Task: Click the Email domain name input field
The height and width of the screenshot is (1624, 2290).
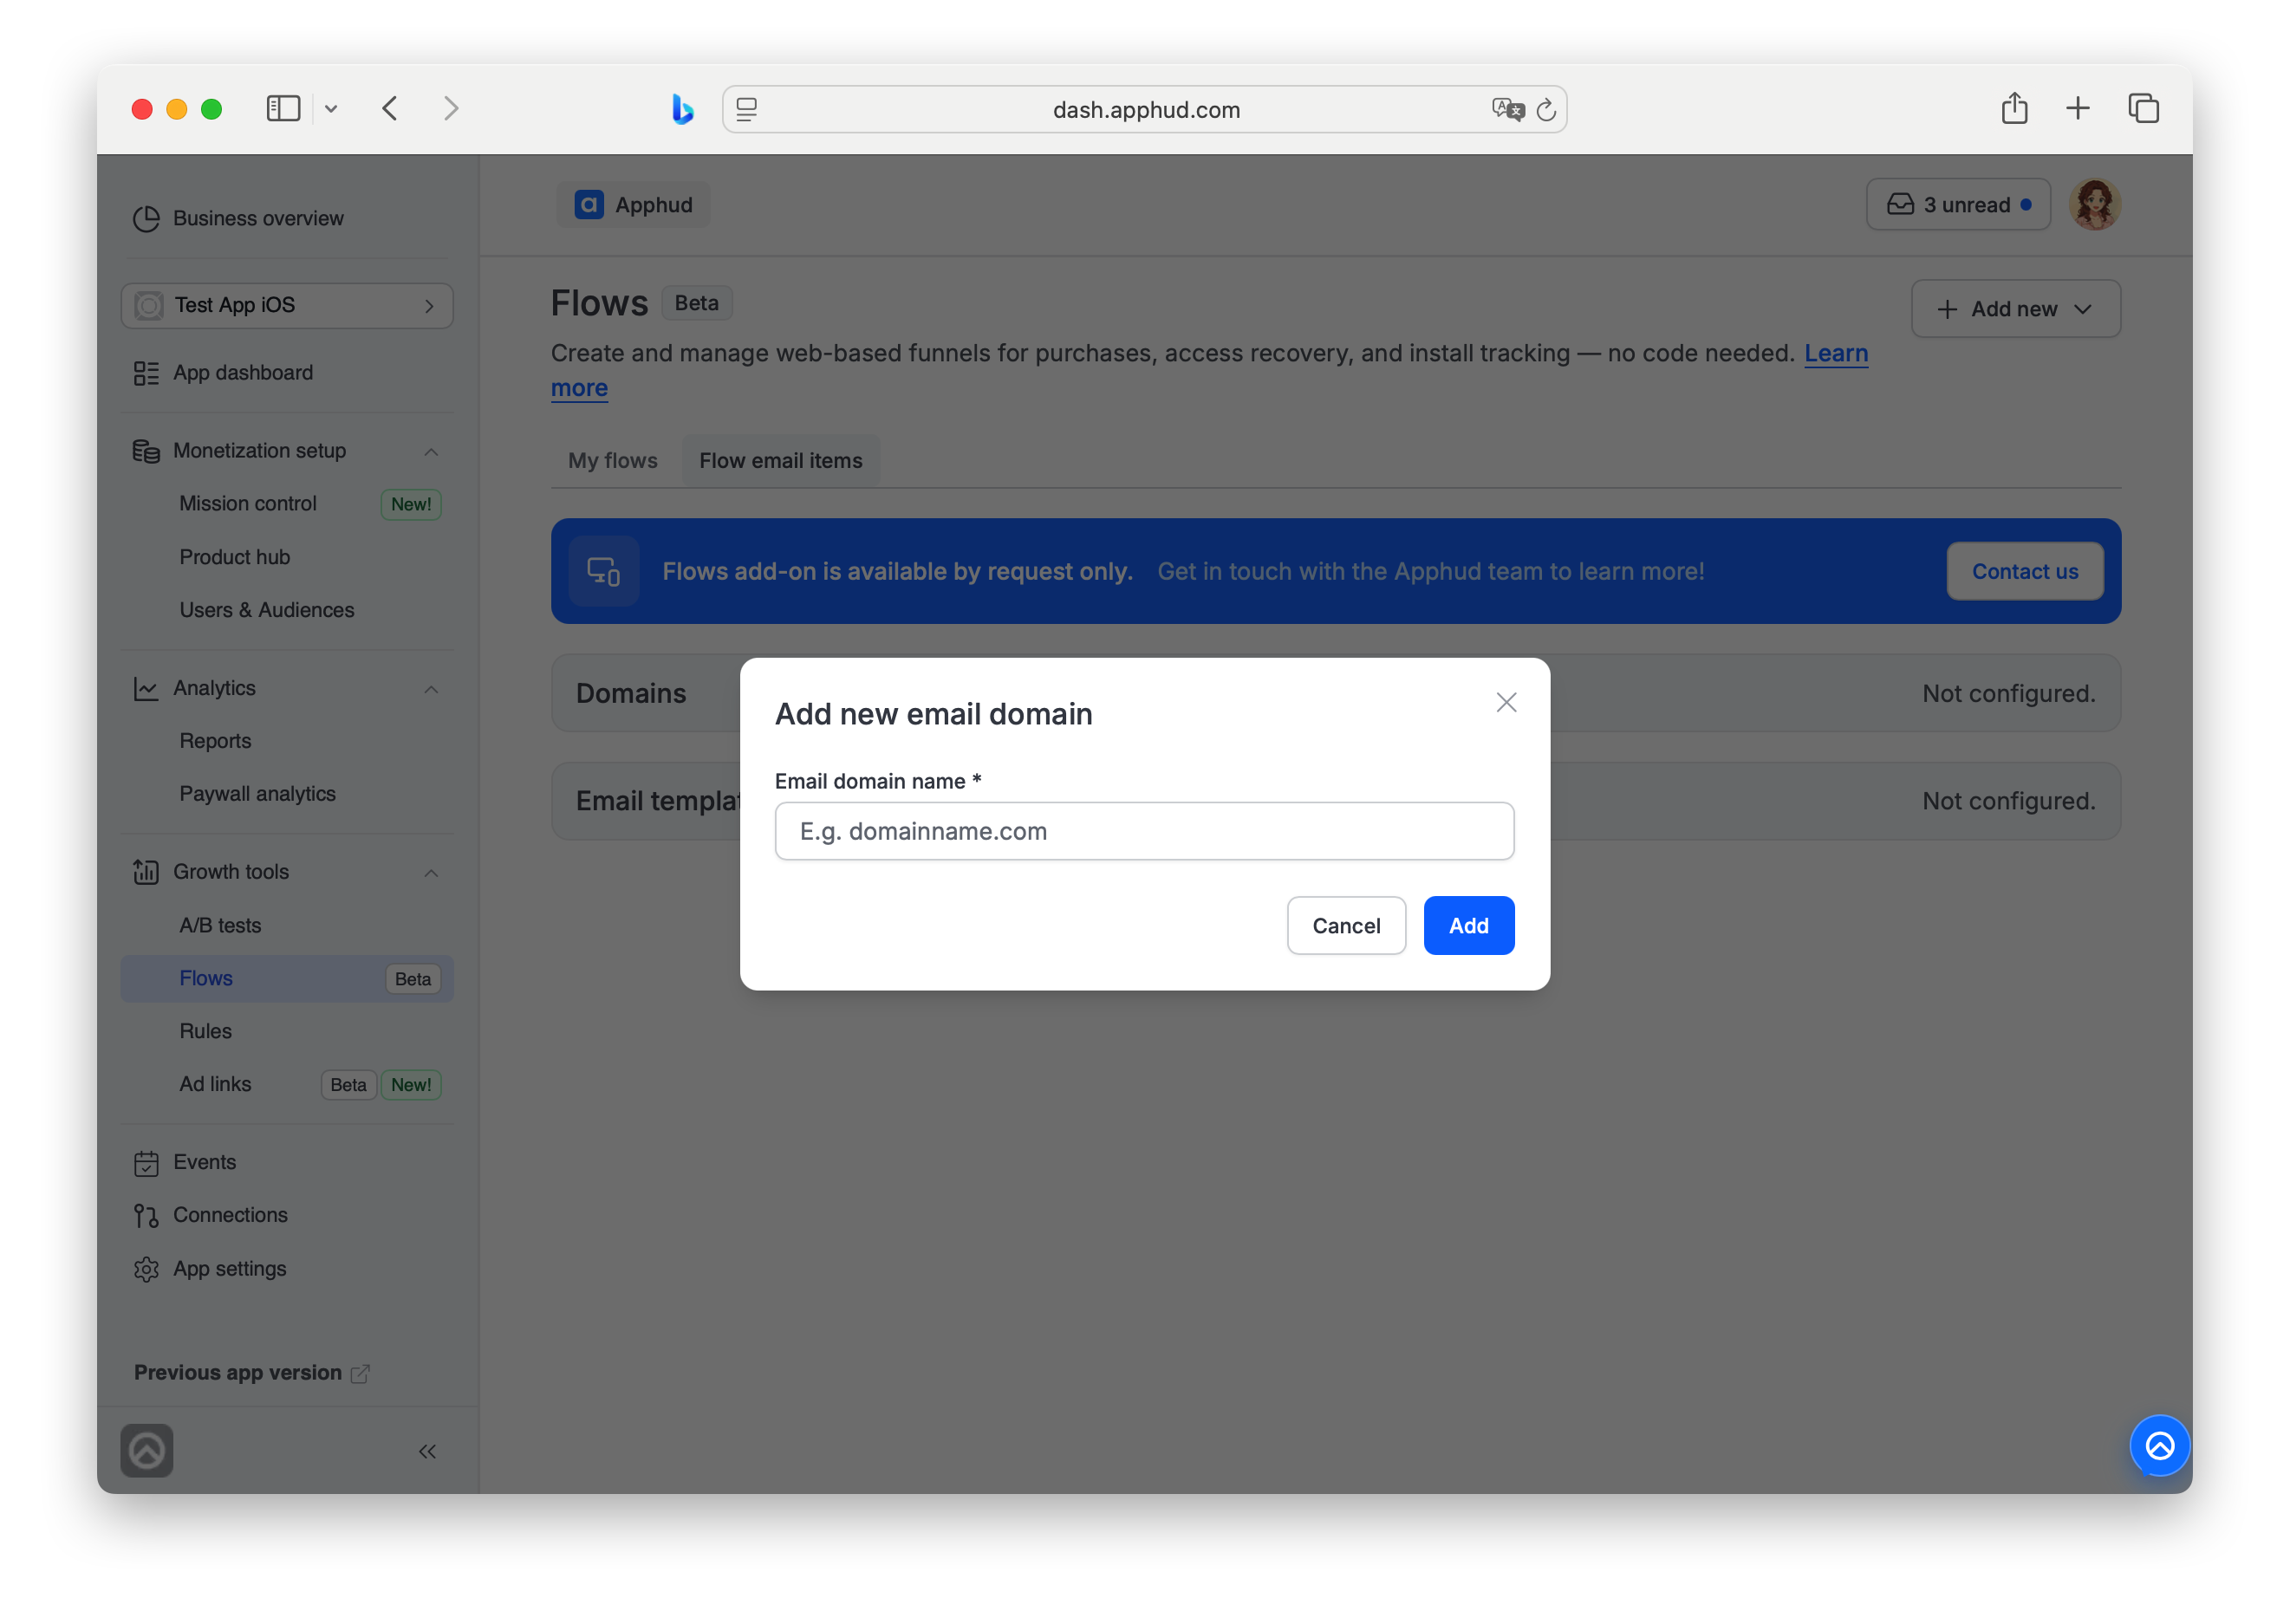Action: coord(1144,831)
